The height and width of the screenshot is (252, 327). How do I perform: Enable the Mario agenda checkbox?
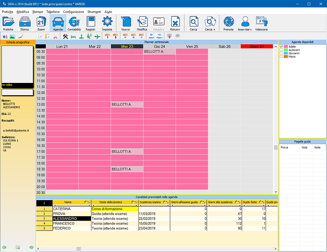click(281, 56)
